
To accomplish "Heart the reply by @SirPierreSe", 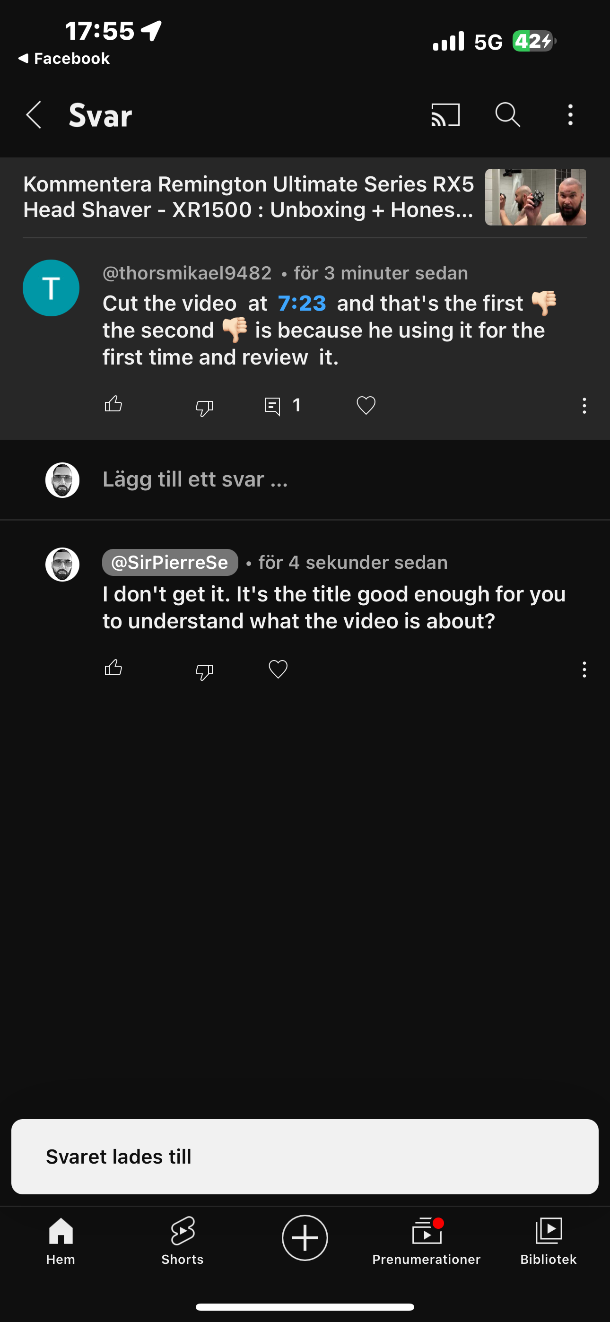I will coord(278,669).
